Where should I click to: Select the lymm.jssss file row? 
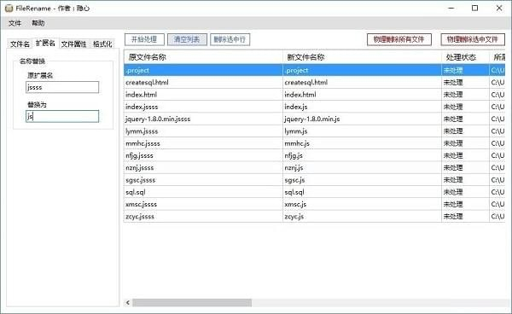tap(314, 131)
